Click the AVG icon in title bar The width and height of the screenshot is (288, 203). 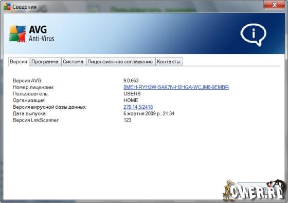click(x=7, y=7)
